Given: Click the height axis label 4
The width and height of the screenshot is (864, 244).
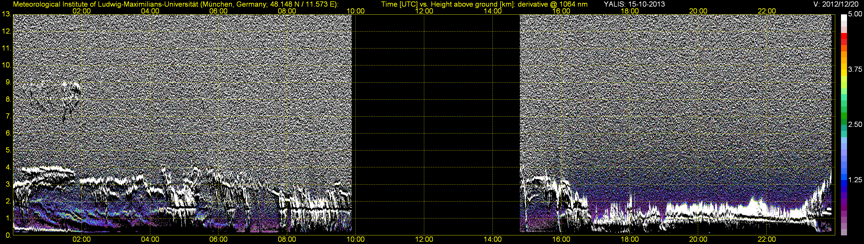Looking at the screenshot, I should [8, 167].
